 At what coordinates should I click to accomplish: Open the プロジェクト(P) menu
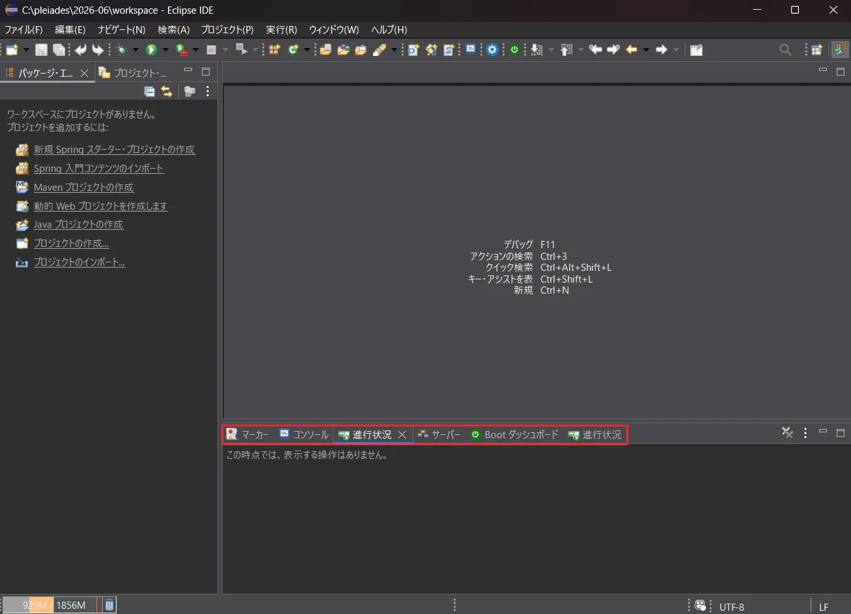[227, 30]
